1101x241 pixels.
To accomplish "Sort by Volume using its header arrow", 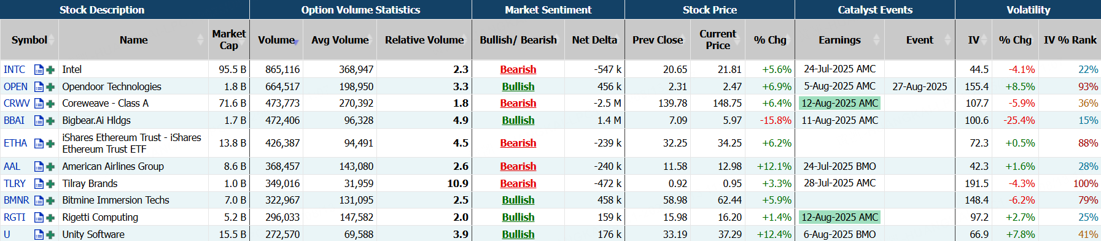I will point(297,42).
